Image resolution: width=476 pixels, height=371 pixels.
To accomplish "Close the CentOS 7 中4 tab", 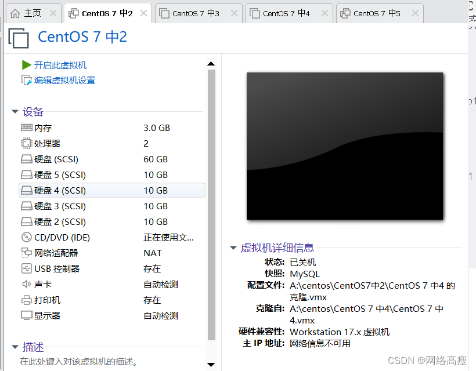I will (324, 13).
